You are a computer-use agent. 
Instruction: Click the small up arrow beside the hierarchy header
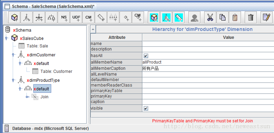coord(93,29)
